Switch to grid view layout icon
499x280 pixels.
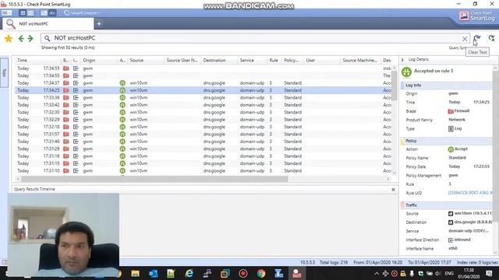pyautogui.click(x=23, y=13)
